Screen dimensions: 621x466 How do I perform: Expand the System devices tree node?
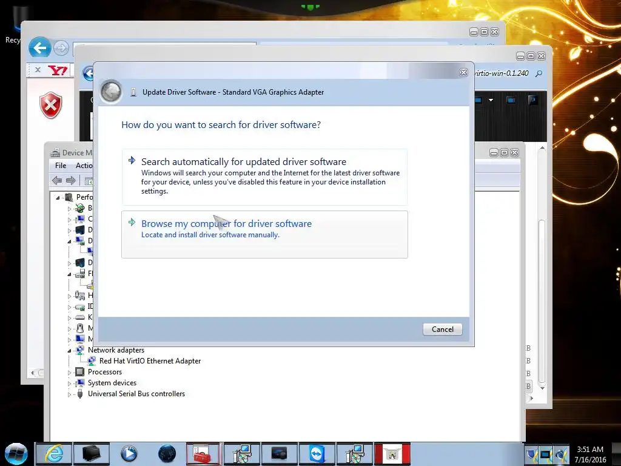69,383
